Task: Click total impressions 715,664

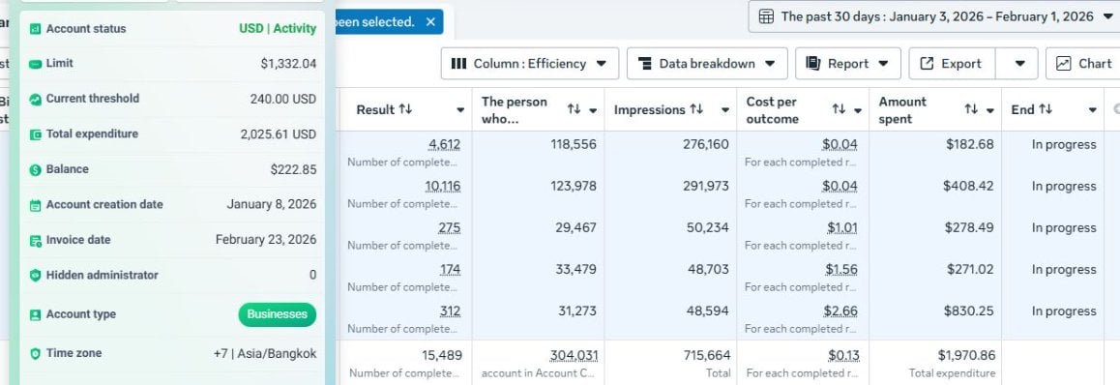Action: coord(706,355)
